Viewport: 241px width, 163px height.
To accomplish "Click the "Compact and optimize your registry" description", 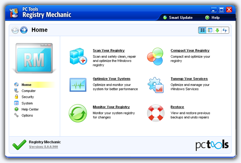I will [190, 59].
